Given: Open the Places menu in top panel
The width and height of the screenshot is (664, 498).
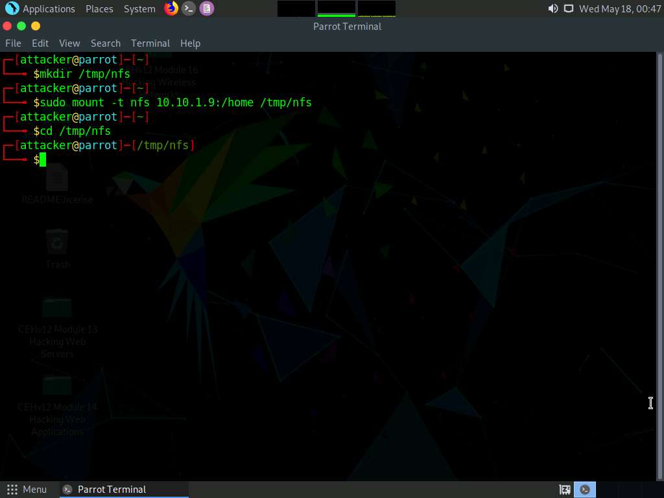Looking at the screenshot, I should coord(99,8).
